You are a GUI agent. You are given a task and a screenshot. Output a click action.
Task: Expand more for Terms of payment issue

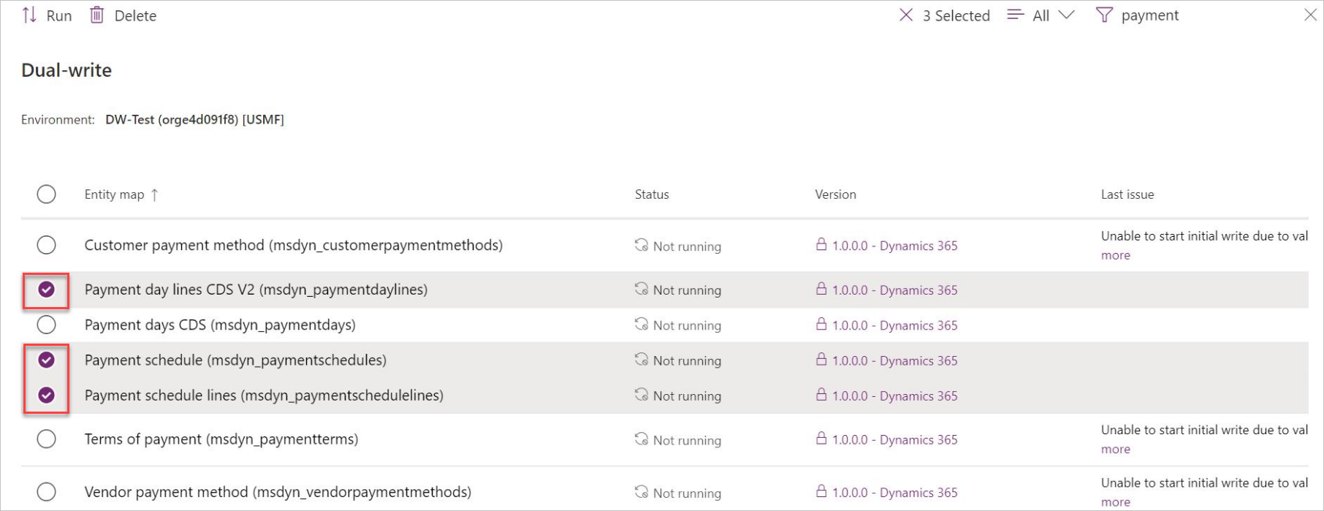coord(1115,449)
